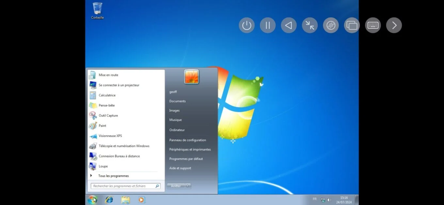
Task: Click the 15:16 clock and date
Action: pyautogui.click(x=344, y=200)
